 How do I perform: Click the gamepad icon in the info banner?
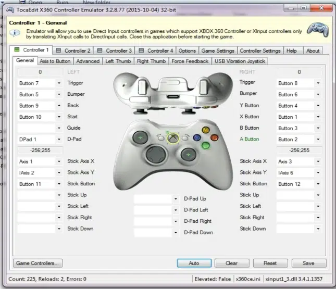[318, 30]
